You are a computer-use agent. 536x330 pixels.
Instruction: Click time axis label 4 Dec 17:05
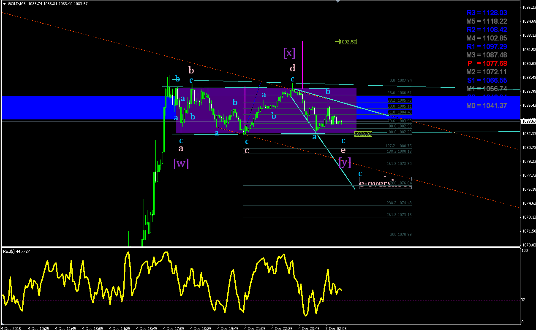(174, 327)
